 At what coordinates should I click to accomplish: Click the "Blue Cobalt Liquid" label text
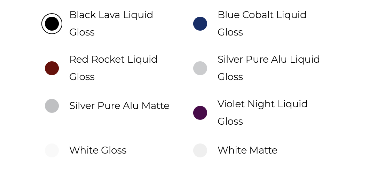262,15
